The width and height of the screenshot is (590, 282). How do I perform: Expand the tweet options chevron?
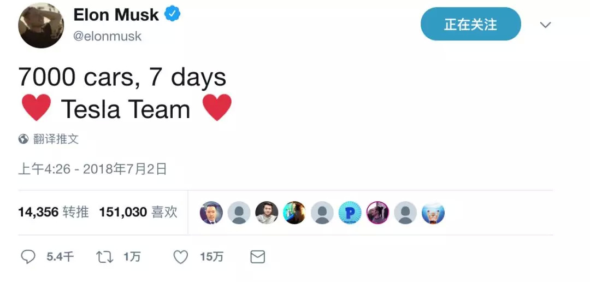[x=545, y=25]
